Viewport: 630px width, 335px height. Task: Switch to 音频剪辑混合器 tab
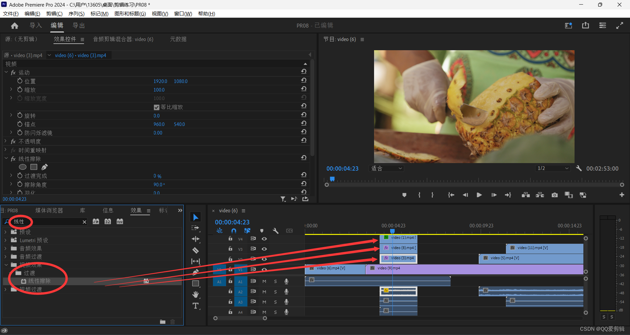[123, 39]
